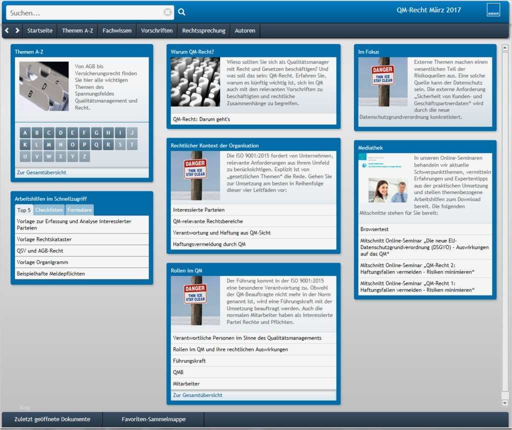
Task: Select letter G in alphabet index
Action: (96, 133)
